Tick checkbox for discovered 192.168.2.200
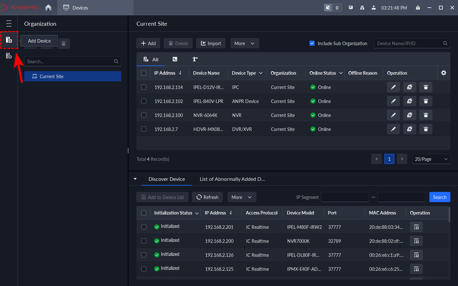 pos(144,241)
